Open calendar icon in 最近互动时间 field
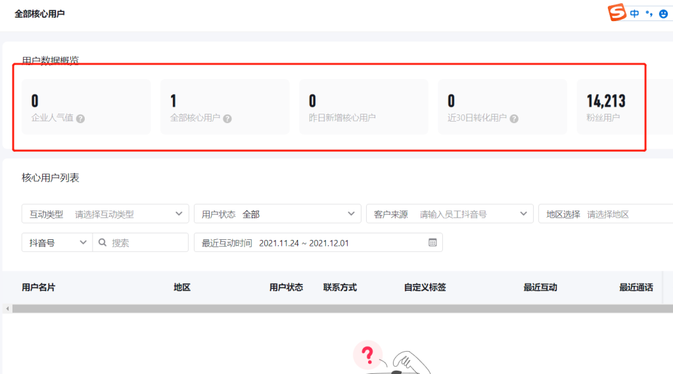This screenshot has height=374, width=673. click(x=432, y=243)
